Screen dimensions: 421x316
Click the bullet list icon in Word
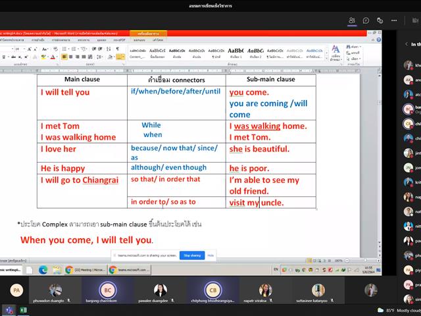point(64,49)
